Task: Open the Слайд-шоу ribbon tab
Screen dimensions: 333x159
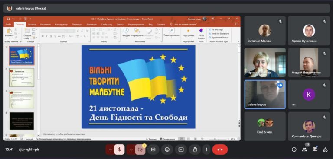Action: click(107, 25)
